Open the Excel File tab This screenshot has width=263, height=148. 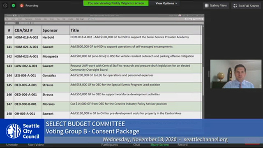point(7,19)
